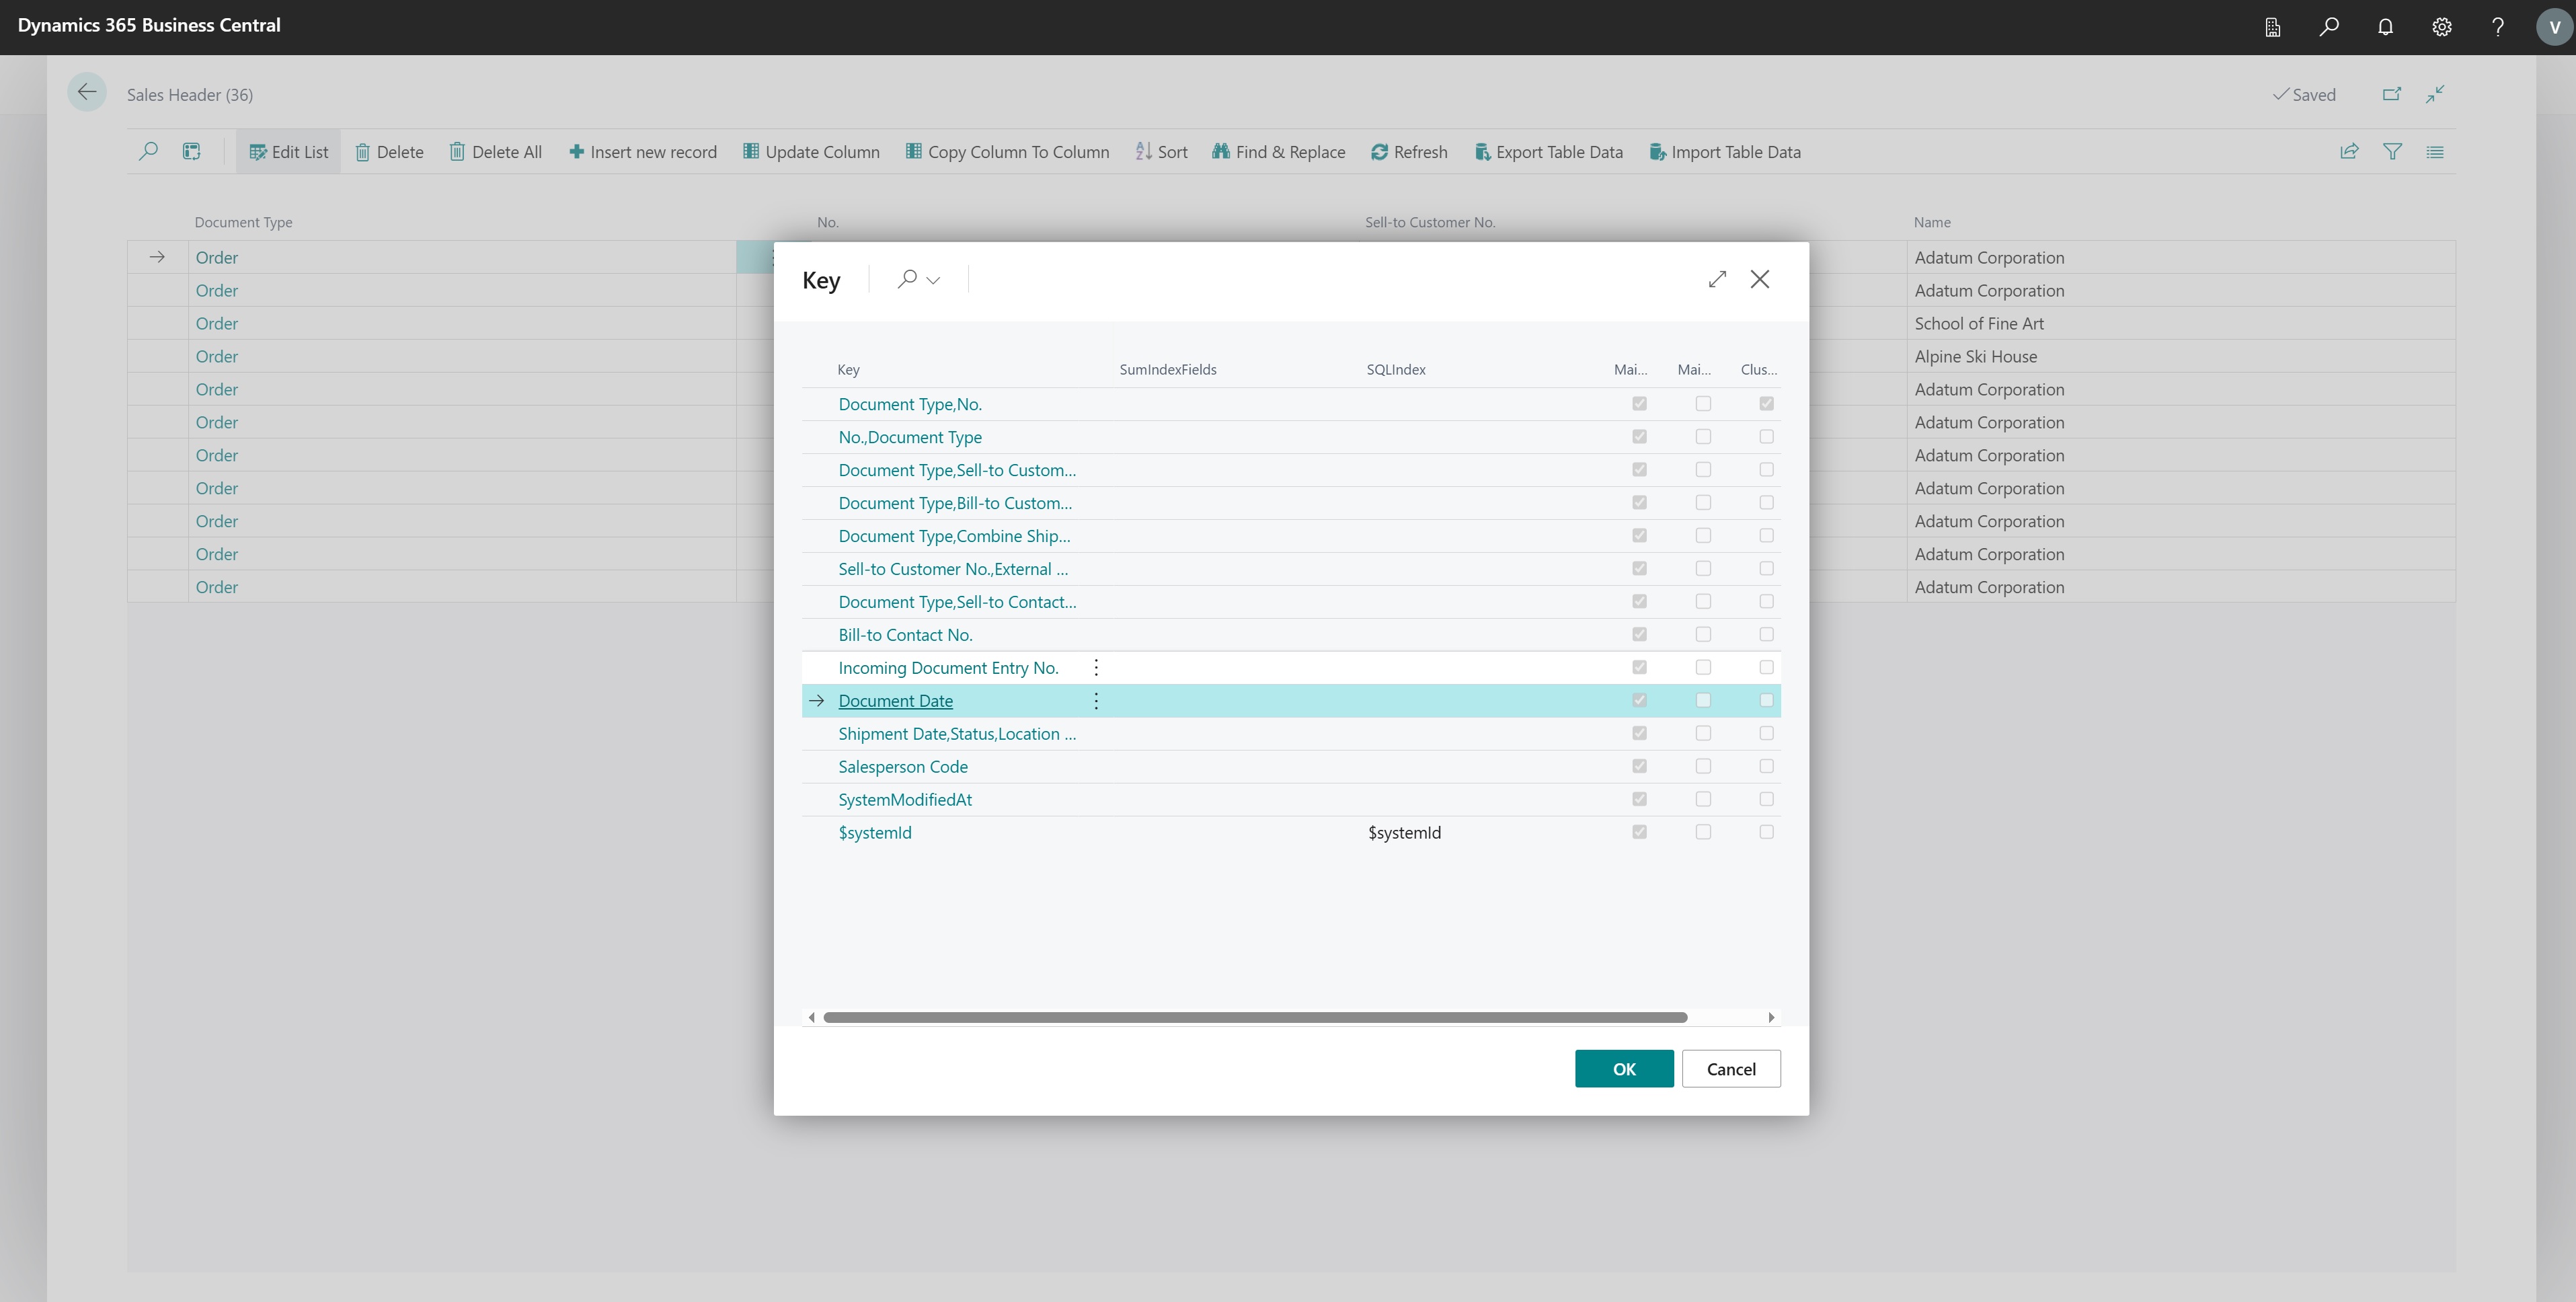The width and height of the screenshot is (2576, 1302).
Task: Open the filter pane
Action: 2393,151
